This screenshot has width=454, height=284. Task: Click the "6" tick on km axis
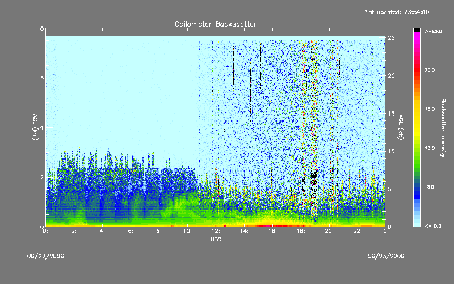click(x=42, y=78)
